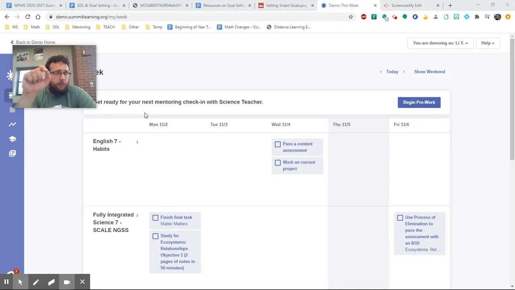This screenshot has height=290, width=515.
Task: Open 'Pass a content assessment' link
Action: pos(297,147)
